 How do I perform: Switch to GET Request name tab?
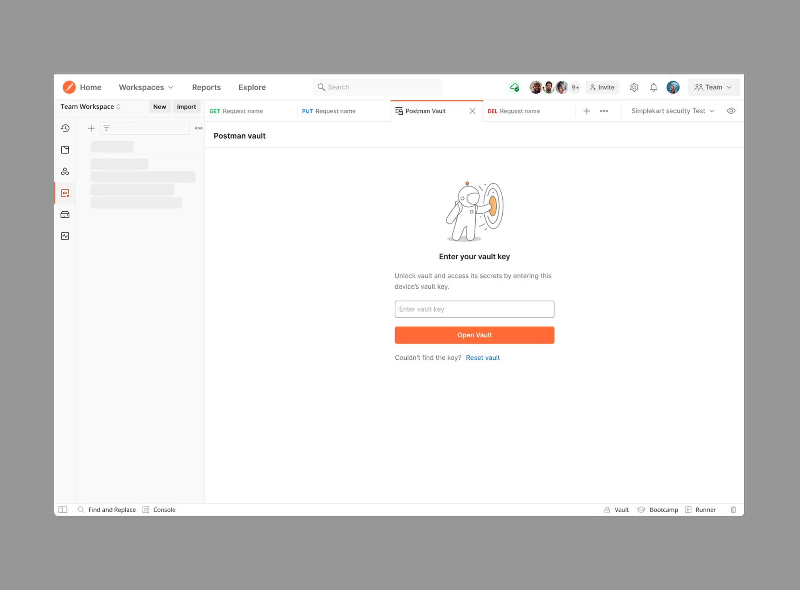[x=251, y=111]
